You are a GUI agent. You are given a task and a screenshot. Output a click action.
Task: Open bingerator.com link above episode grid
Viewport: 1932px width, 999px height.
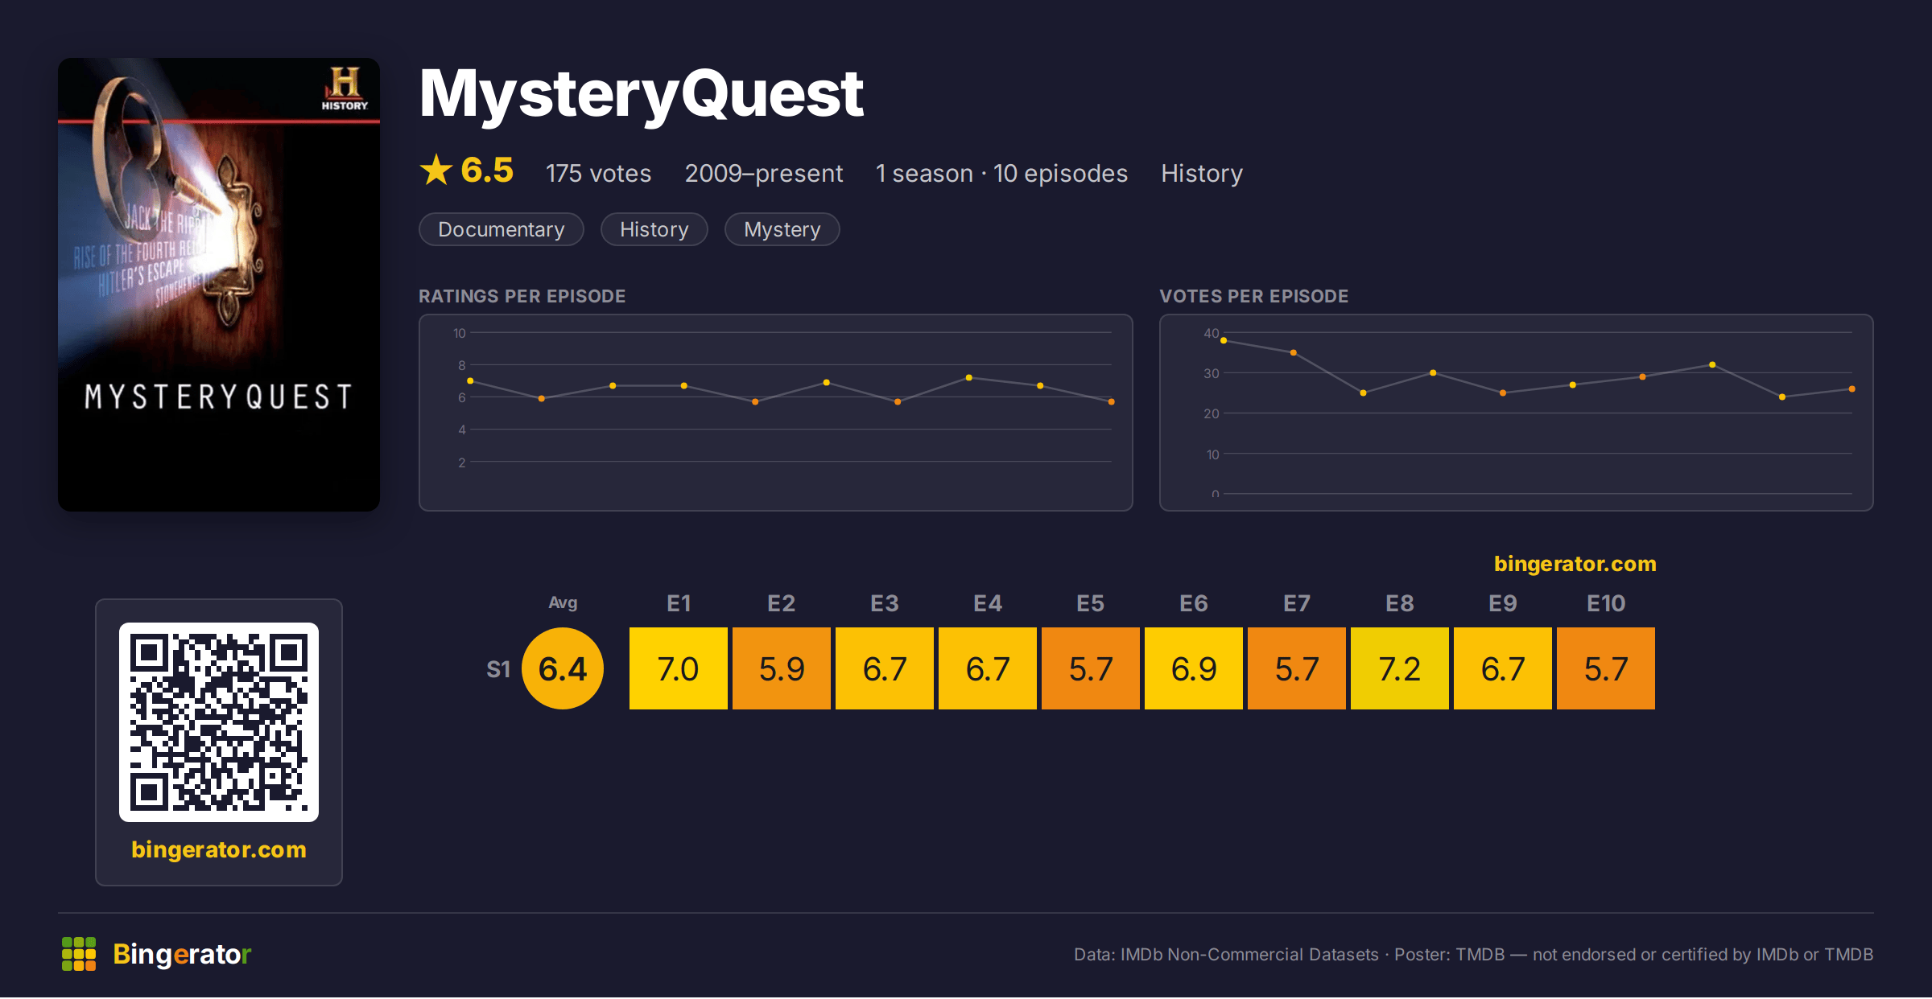point(1575,564)
